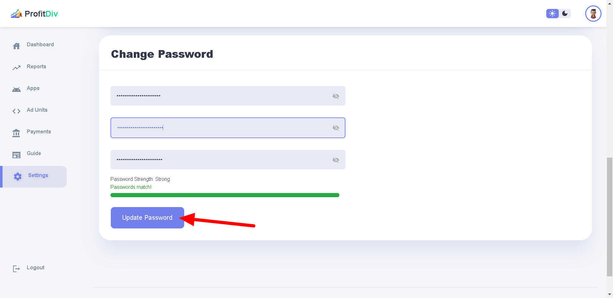Click the Apps android icon
Screen dimensions: 613x298
16,89
